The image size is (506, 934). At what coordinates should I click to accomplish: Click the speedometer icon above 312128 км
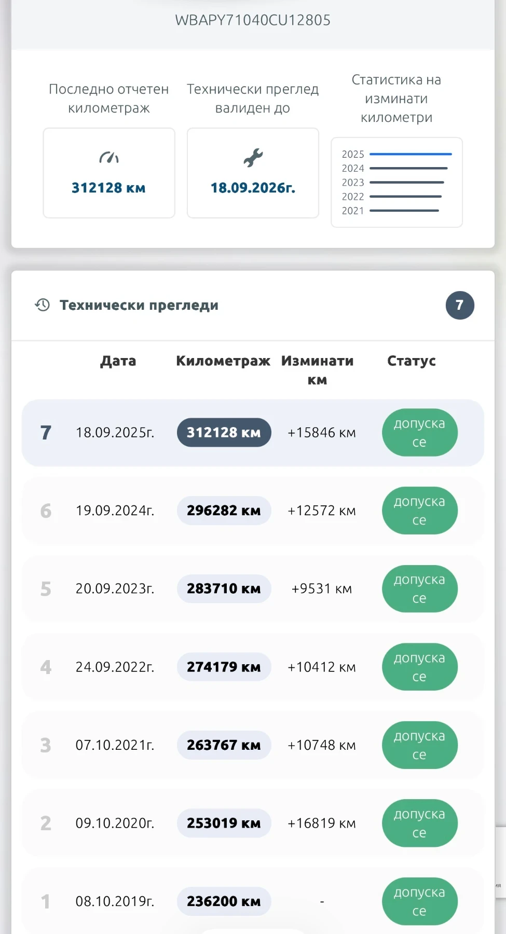(109, 157)
